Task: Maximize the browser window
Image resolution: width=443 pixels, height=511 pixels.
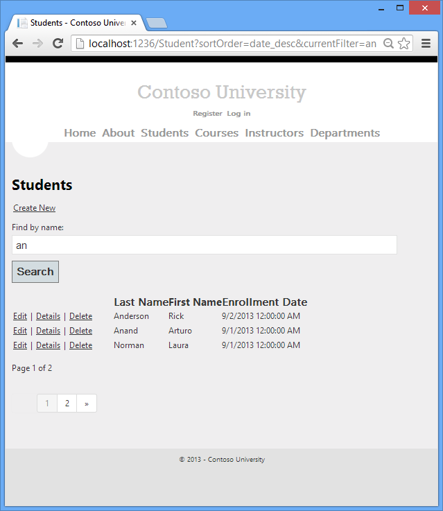Action: (x=400, y=8)
